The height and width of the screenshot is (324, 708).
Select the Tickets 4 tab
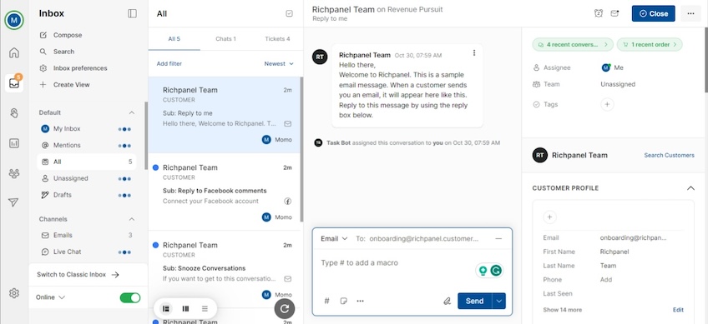coord(277,39)
